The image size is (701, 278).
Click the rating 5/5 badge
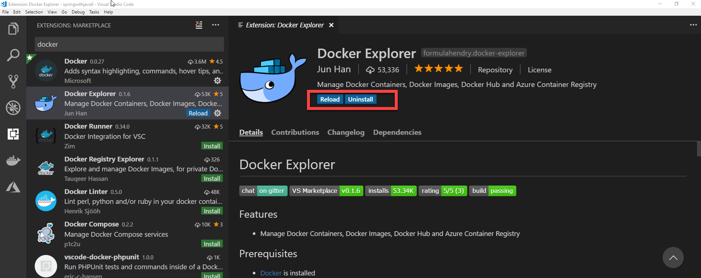443,191
